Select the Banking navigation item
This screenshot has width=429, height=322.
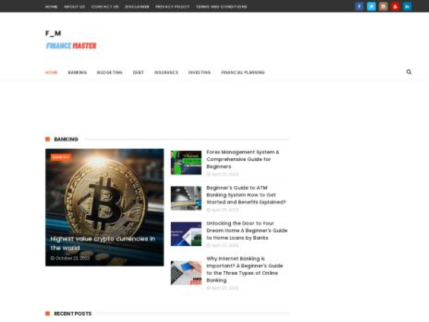click(77, 72)
